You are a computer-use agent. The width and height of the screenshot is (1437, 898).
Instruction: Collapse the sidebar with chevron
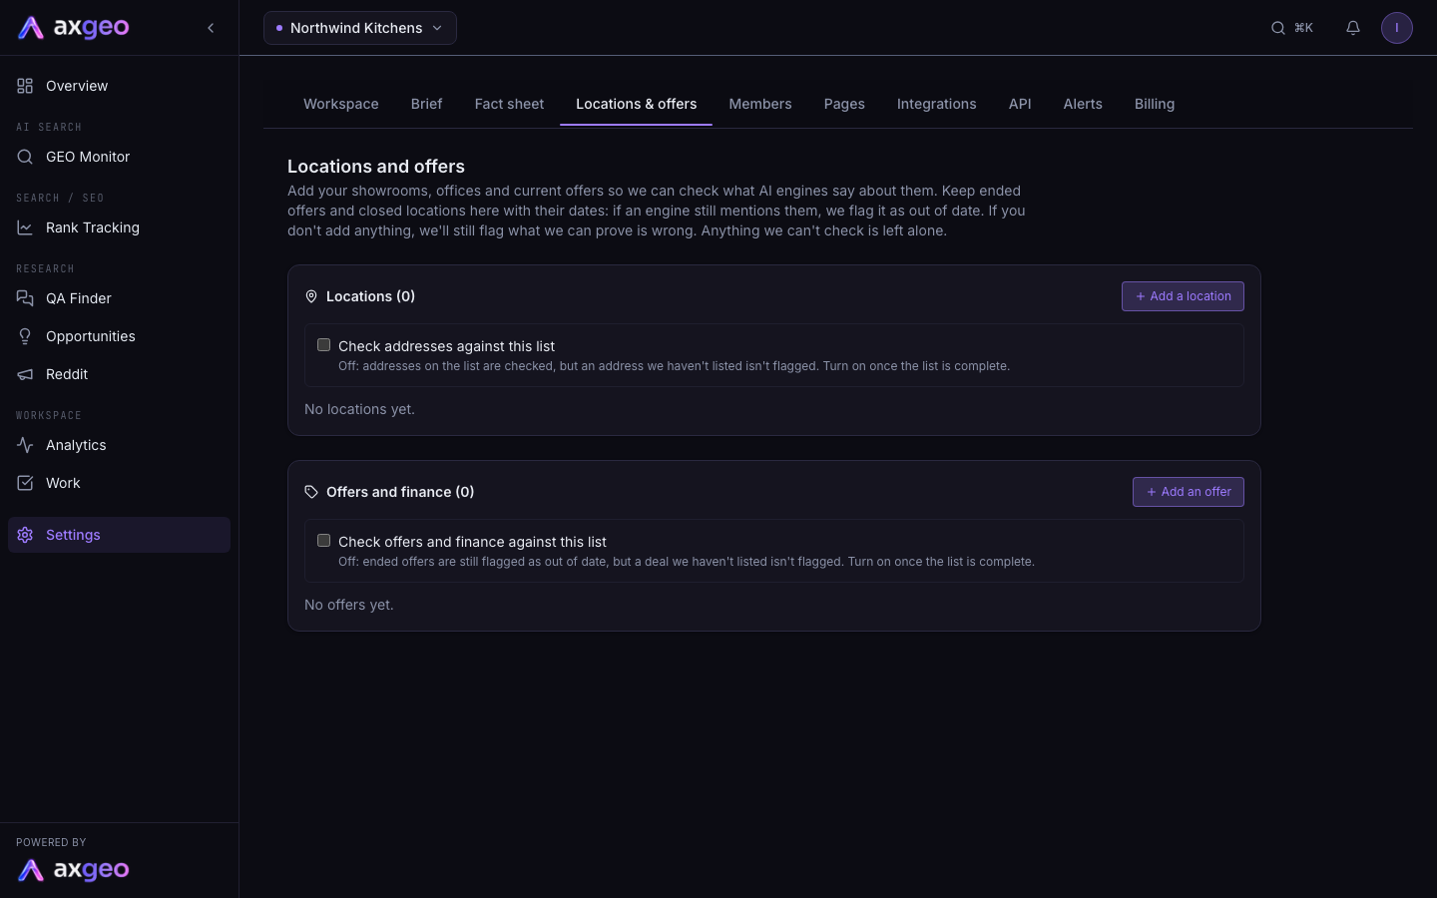click(211, 28)
